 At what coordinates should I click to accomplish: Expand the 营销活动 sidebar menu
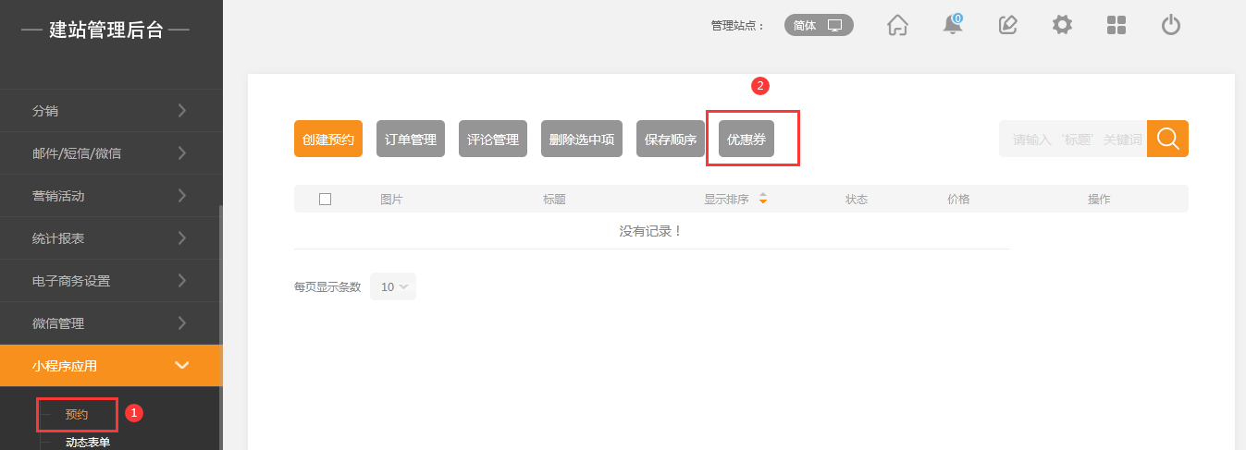pos(111,196)
